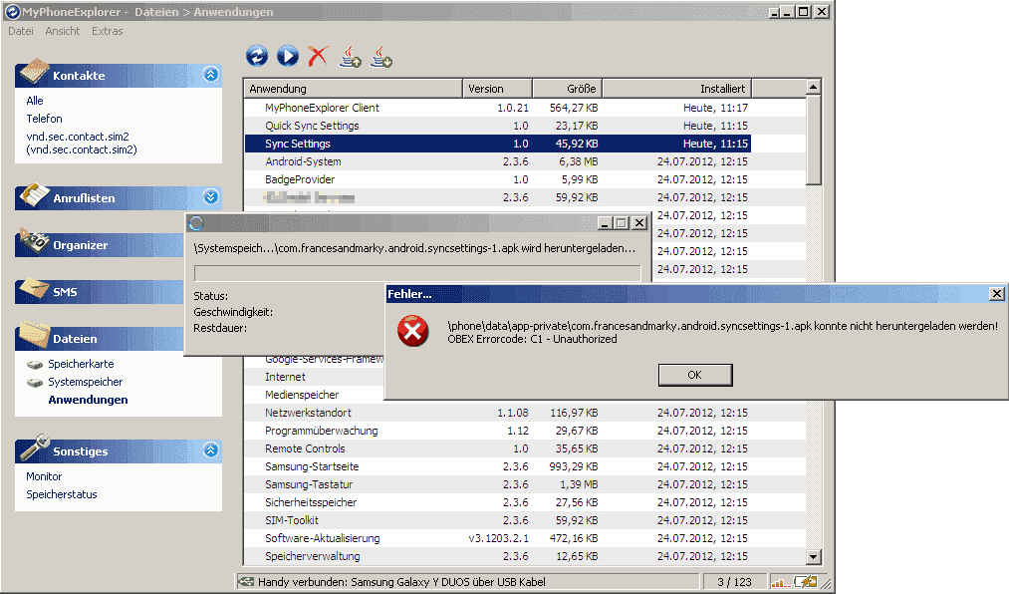1009x594 pixels.
Task: Click the install time Heute, 11:17
Action: (715, 108)
